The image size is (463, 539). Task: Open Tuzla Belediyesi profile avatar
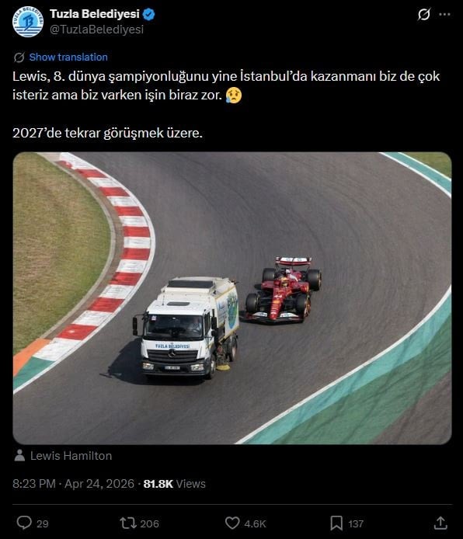[x=28, y=21]
